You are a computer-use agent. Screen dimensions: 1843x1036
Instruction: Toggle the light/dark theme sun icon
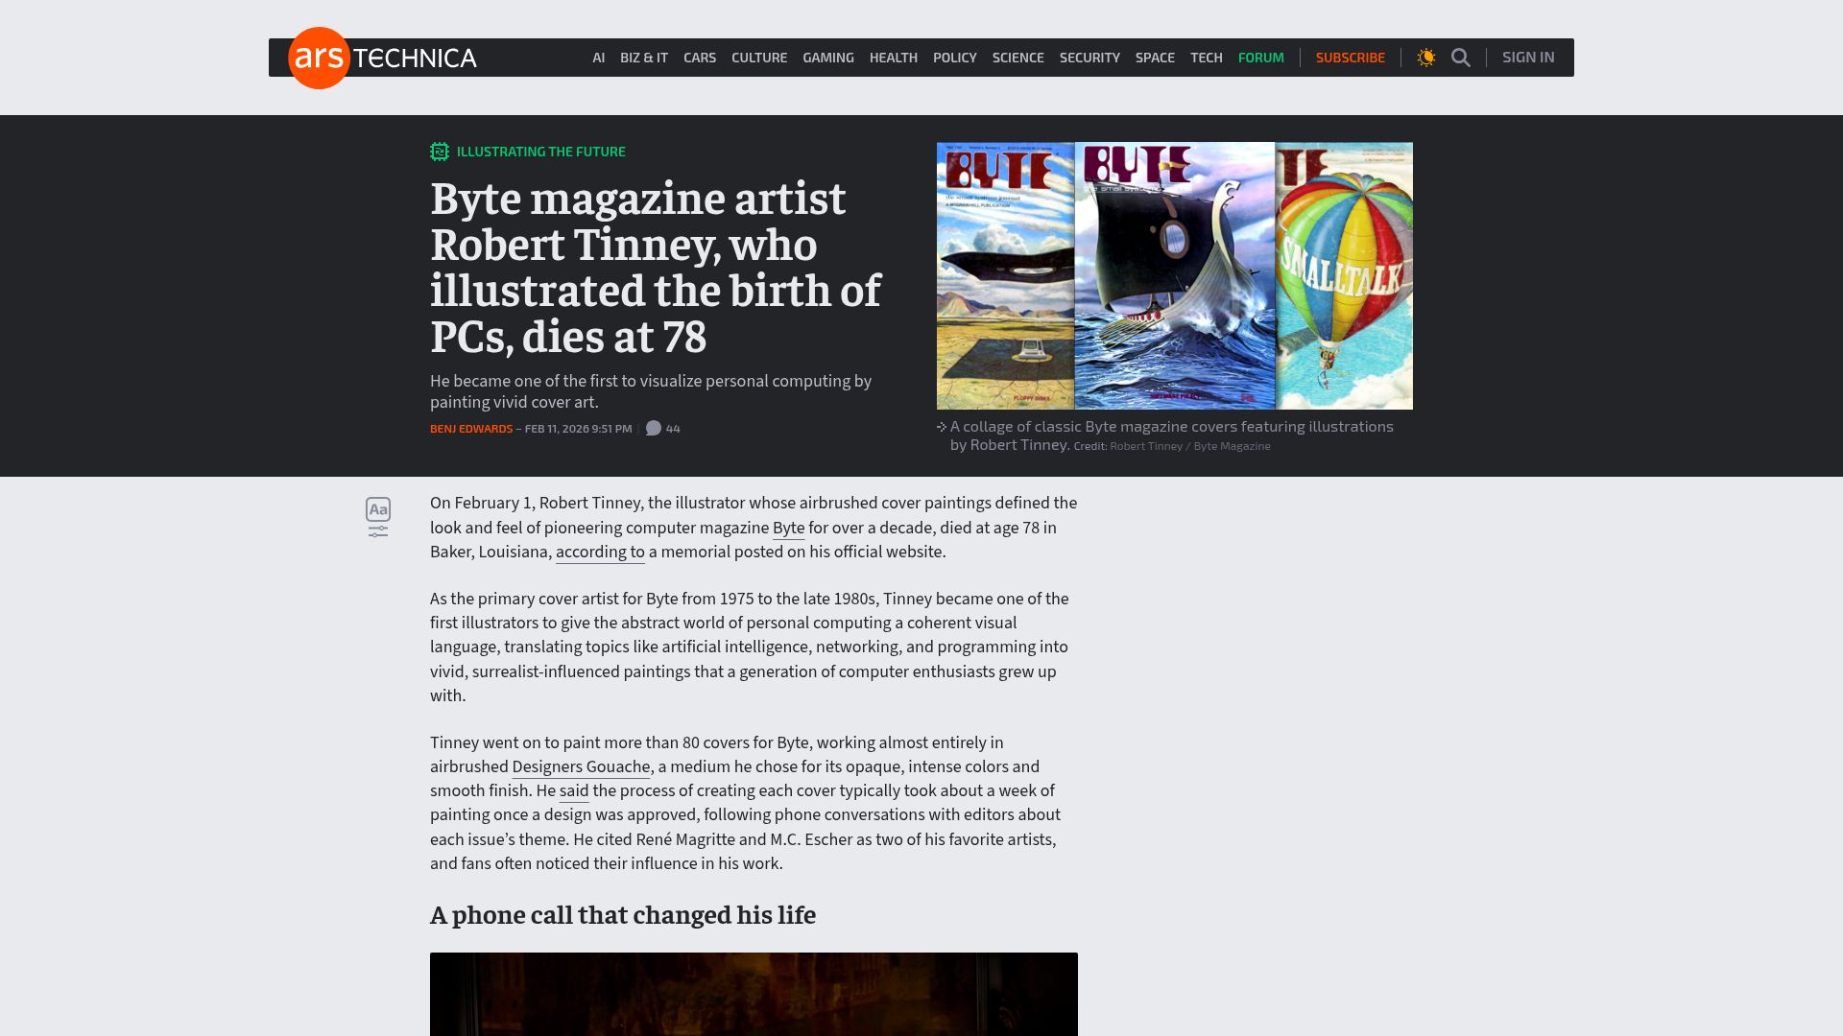coord(1426,58)
